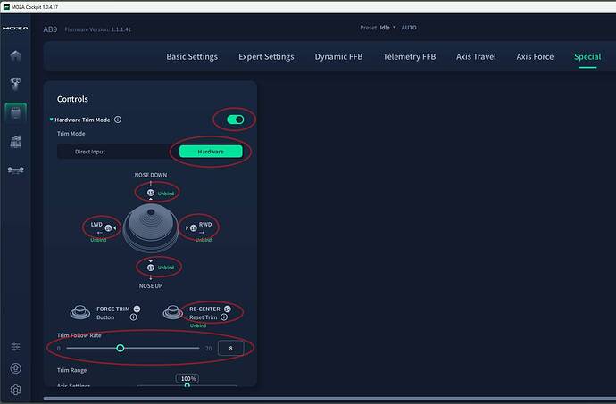Click the Trim Follow Rate slider handle
The image size is (616, 404).
point(121,348)
